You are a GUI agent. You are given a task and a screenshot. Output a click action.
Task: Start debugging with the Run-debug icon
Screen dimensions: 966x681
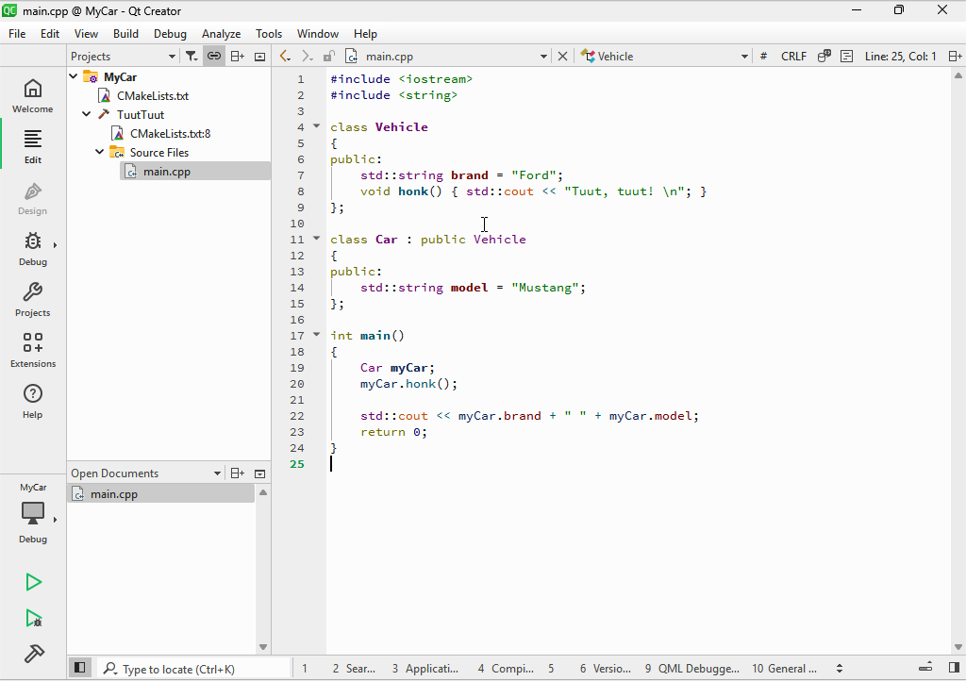[x=33, y=619]
